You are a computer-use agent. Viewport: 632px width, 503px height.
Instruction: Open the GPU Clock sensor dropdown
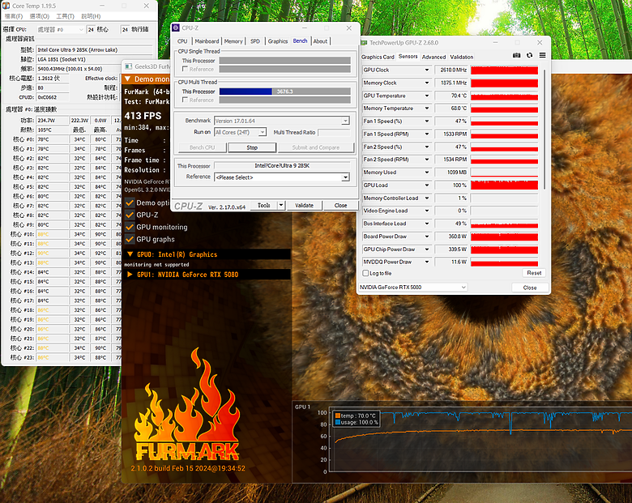pos(427,70)
